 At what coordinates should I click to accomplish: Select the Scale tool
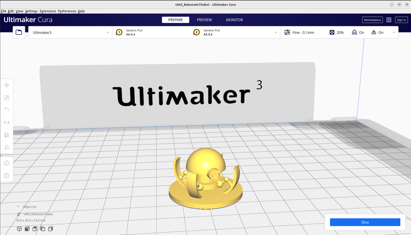pos(7,98)
